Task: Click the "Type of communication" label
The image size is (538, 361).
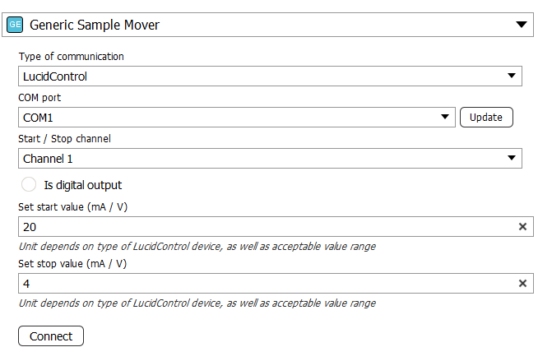Action: tap(71, 57)
